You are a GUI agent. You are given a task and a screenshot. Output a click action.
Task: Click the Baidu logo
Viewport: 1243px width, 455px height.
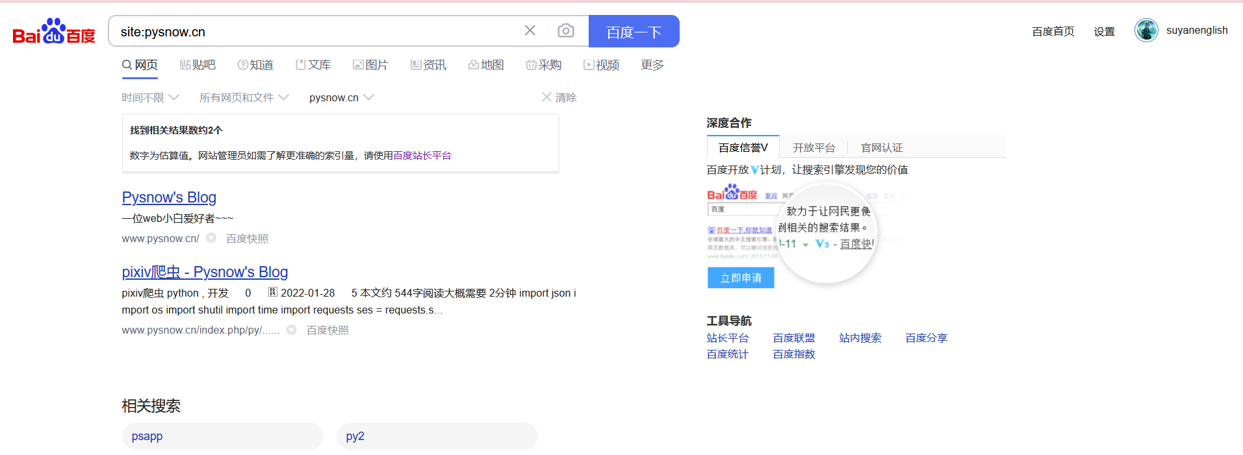tap(54, 31)
